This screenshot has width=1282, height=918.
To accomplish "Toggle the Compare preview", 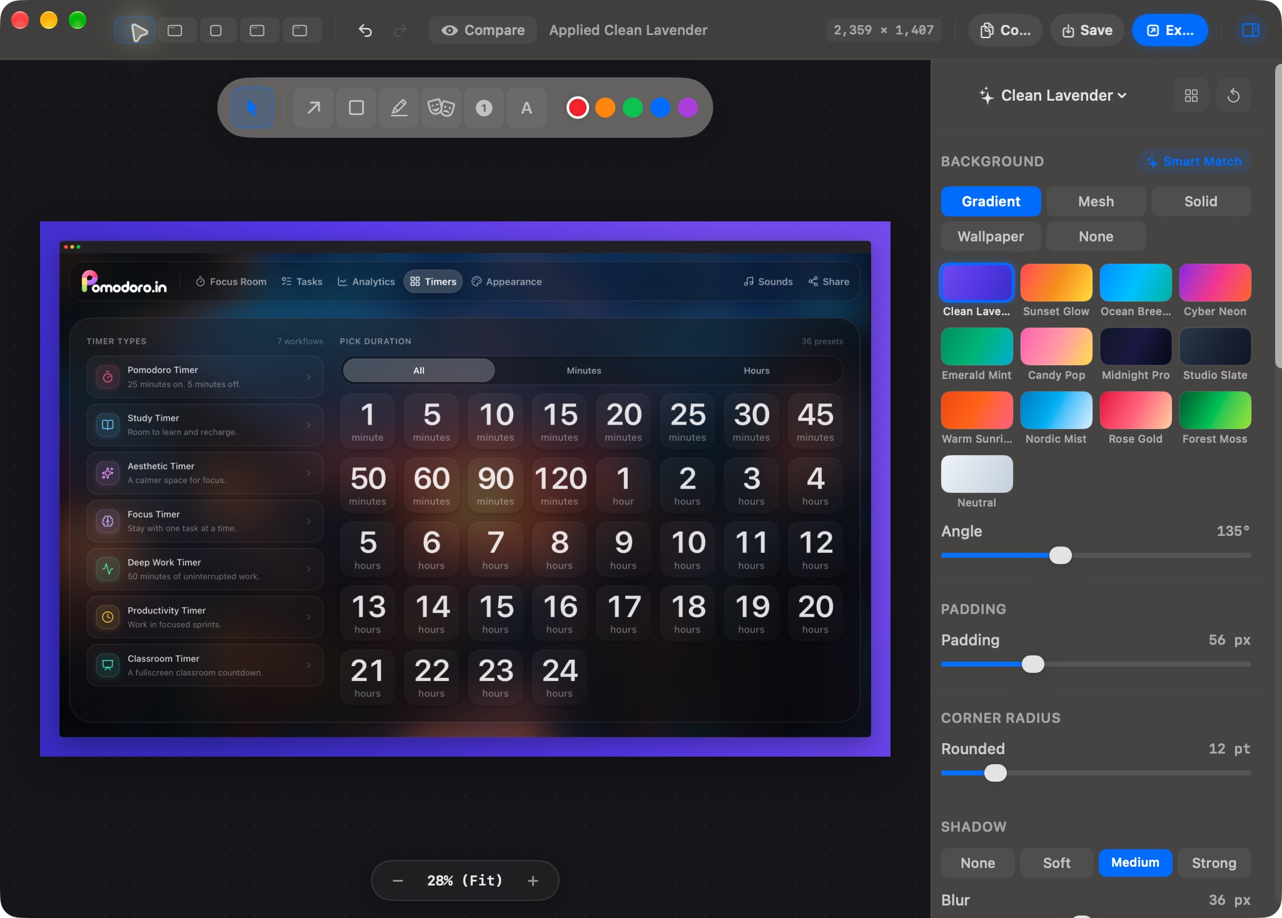I will (483, 30).
